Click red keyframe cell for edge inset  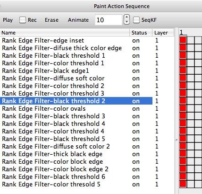pyautogui.click(x=183, y=40)
